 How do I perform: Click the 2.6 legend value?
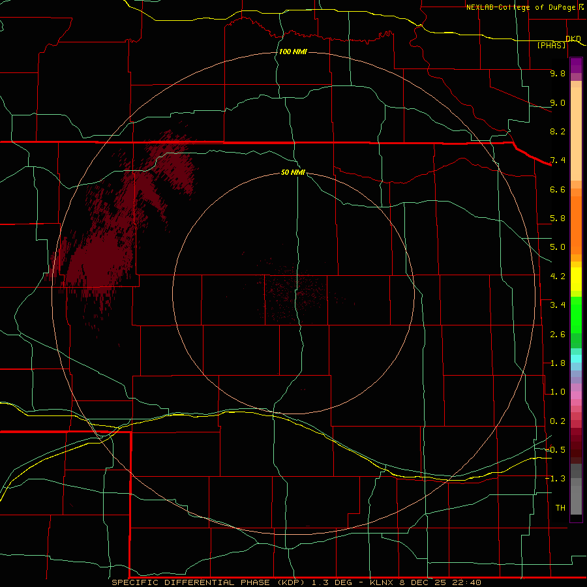click(x=558, y=335)
